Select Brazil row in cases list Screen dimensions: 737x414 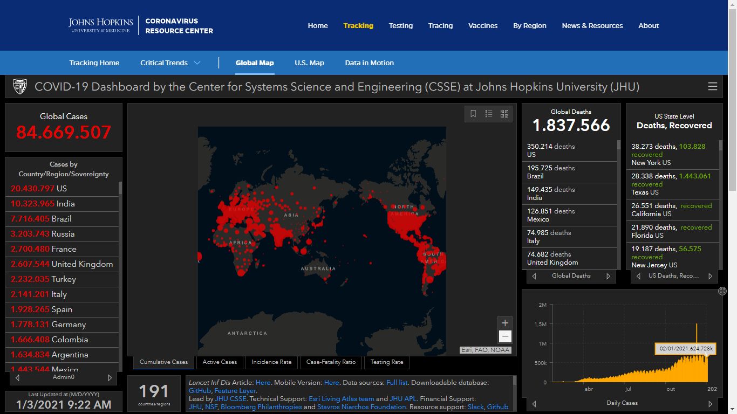pos(62,219)
